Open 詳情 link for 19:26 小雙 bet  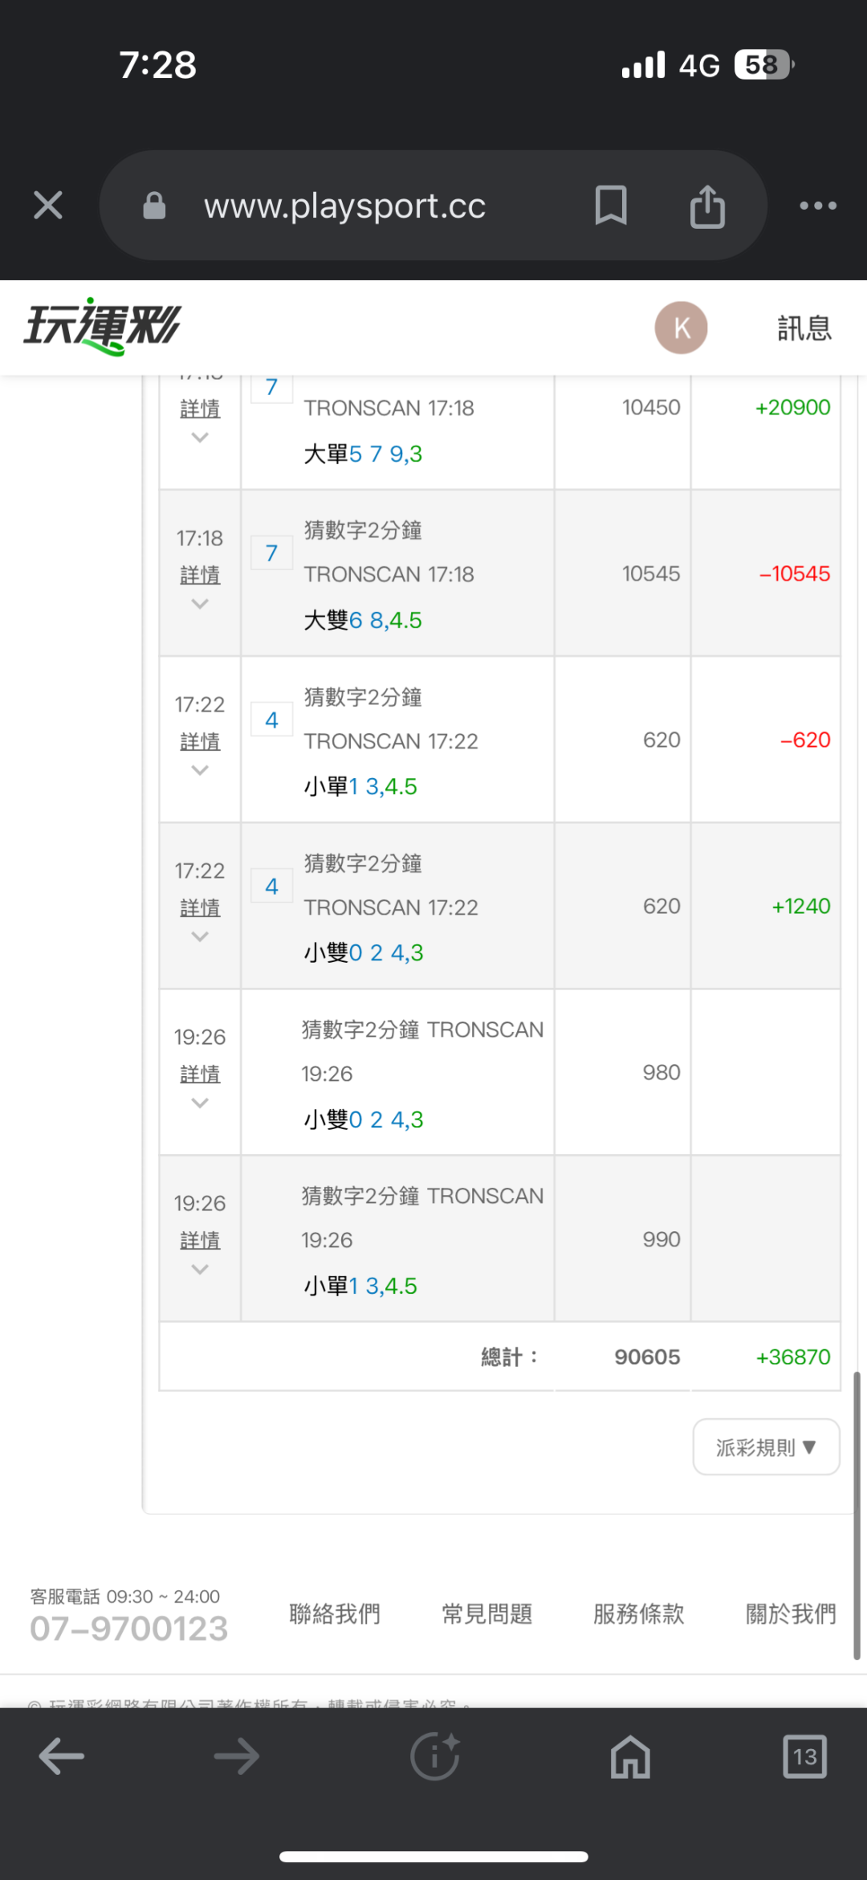[200, 1075]
